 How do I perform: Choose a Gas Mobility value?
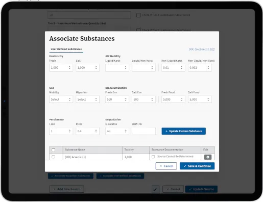tap(61, 99)
